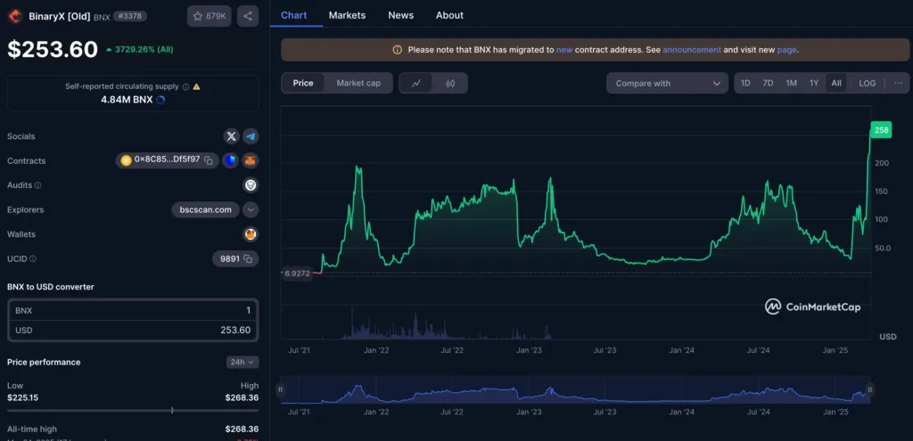913x441 pixels.
Task: Open the Telegram social icon
Action: point(251,136)
